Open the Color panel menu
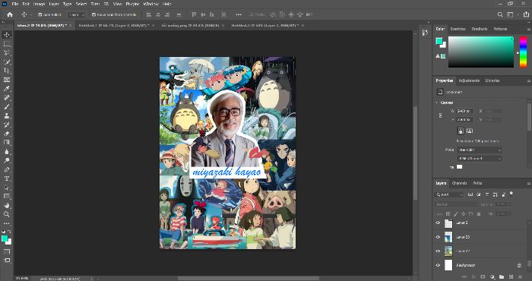The height and width of the screenshot is (281, 532). pyautogui.click(x=529, y=29)
